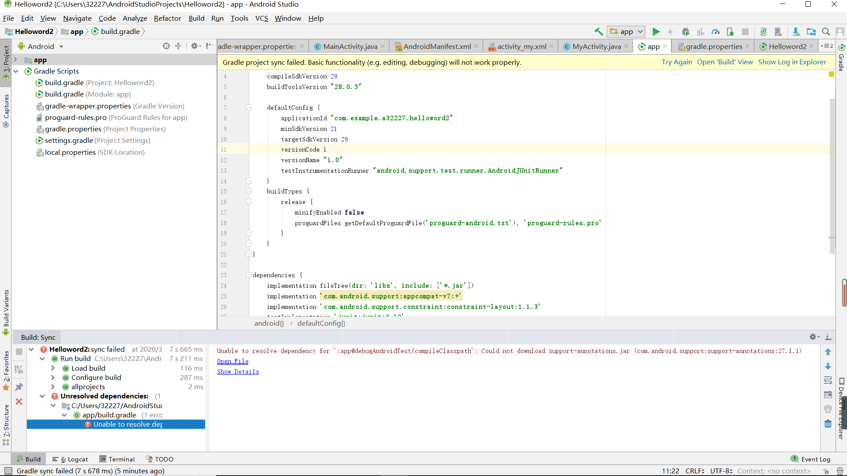847x476 pixels.
Task: Hide the Project panel with hide icon
Action: (x=209, y=46)
